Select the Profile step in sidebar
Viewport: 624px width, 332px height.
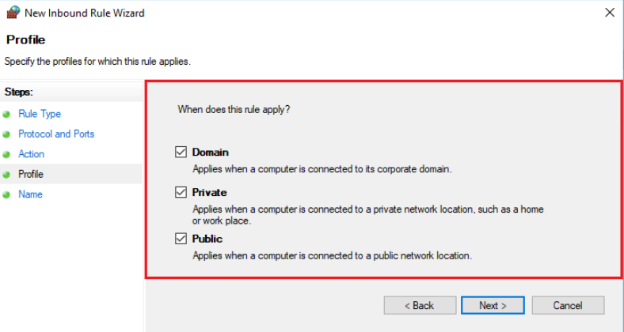pyautogui.click(x=31, y=174)
